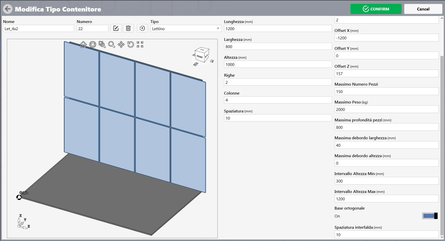This screenshot has width=445, height=241.
Task: Select the zoom window tool
Action: [x=102, y=44]
